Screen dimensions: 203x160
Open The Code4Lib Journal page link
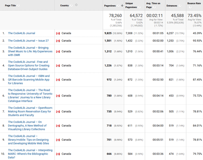[x=22, y=33]
